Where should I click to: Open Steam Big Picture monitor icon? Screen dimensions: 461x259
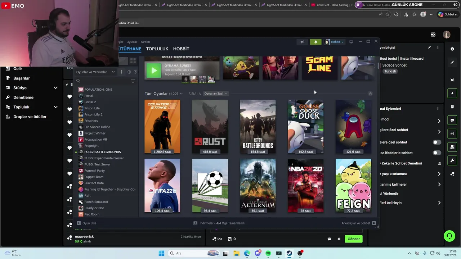tap(351, 42)
